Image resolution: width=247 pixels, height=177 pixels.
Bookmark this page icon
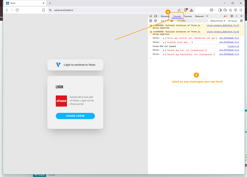pyautogui.click(x=43, y=10)
